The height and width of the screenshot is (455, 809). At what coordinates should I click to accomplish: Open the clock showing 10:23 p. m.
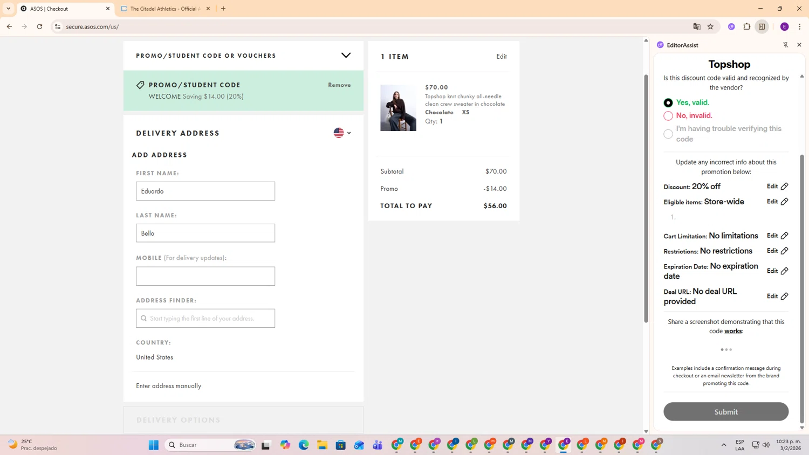point(789,445)
